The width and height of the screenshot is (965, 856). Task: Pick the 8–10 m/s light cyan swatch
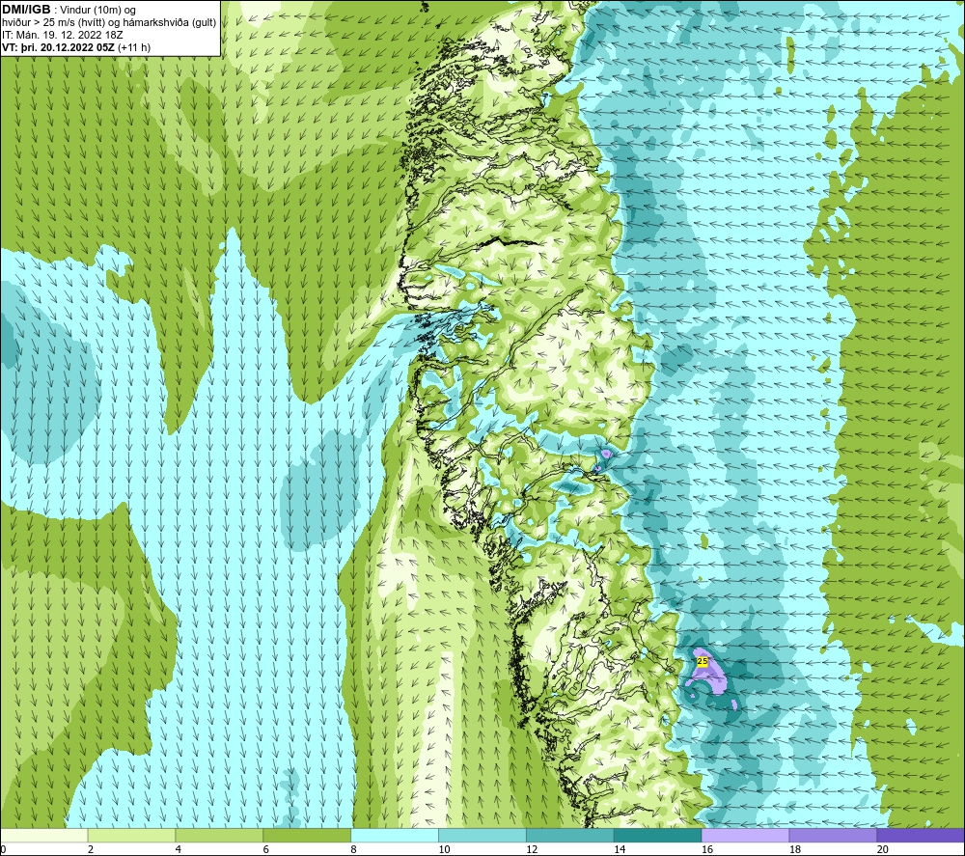click(x=395, y=836)
